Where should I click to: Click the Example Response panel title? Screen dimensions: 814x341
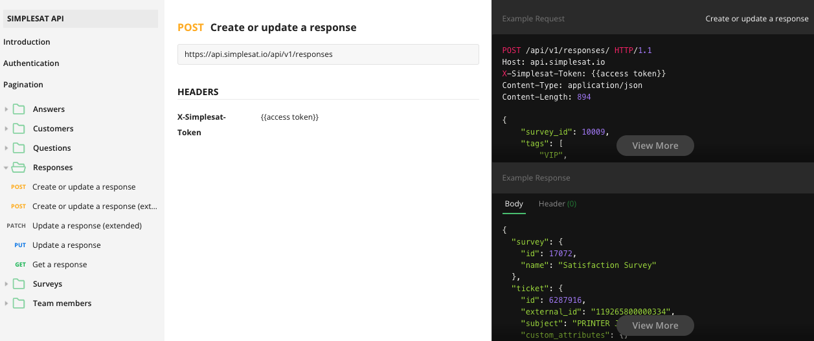pyautogui.click(x=536, y=178)
